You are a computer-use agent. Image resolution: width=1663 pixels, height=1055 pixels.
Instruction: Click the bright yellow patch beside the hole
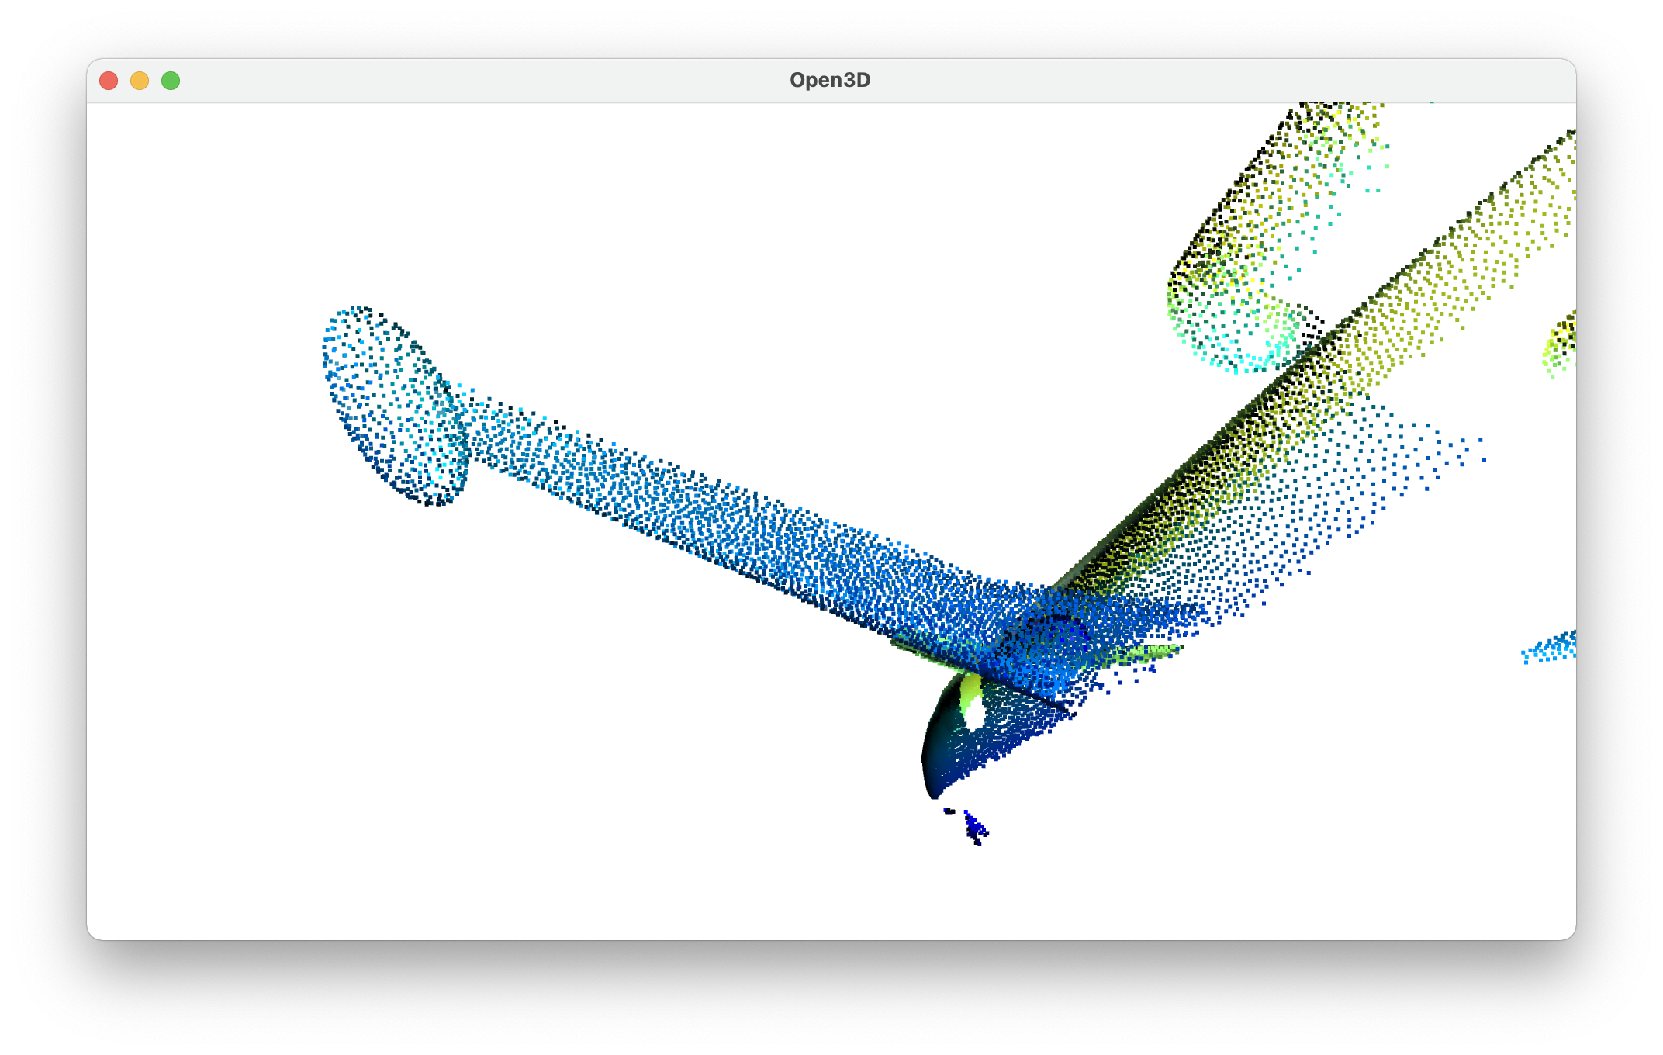pos(970,687)
